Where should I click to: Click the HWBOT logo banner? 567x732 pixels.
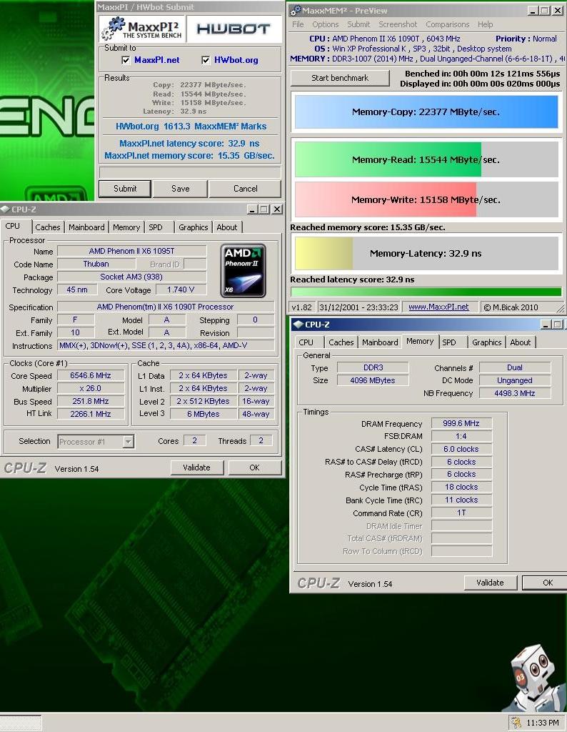pos(234,29)
